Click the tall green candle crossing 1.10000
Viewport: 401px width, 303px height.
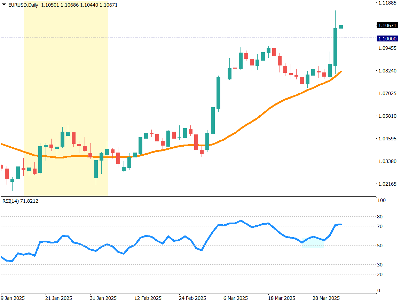pyautogui.click(x=336, y=47)
